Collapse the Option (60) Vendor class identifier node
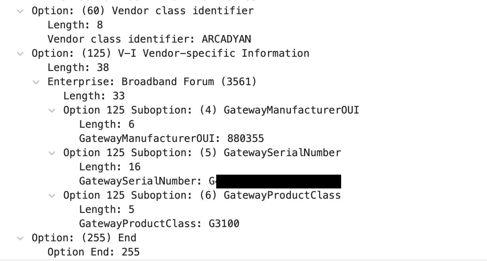The height and width of the screenshot is (261, 487). pyautogui.click(x=20, y=11)
